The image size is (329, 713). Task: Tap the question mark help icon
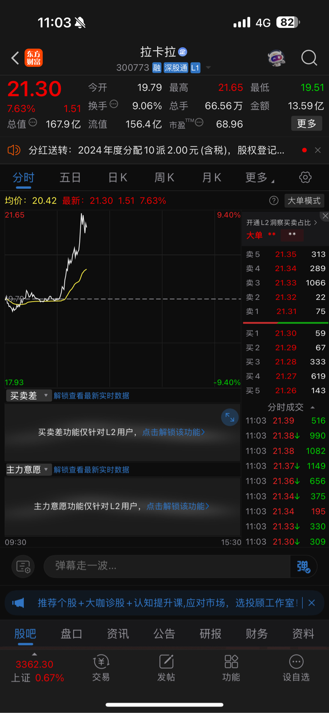[274, 200]
